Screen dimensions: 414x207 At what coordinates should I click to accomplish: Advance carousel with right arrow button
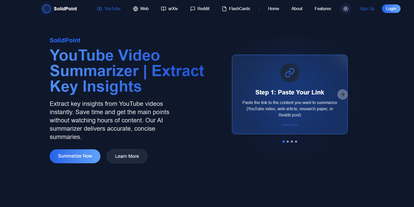(342, 94)
